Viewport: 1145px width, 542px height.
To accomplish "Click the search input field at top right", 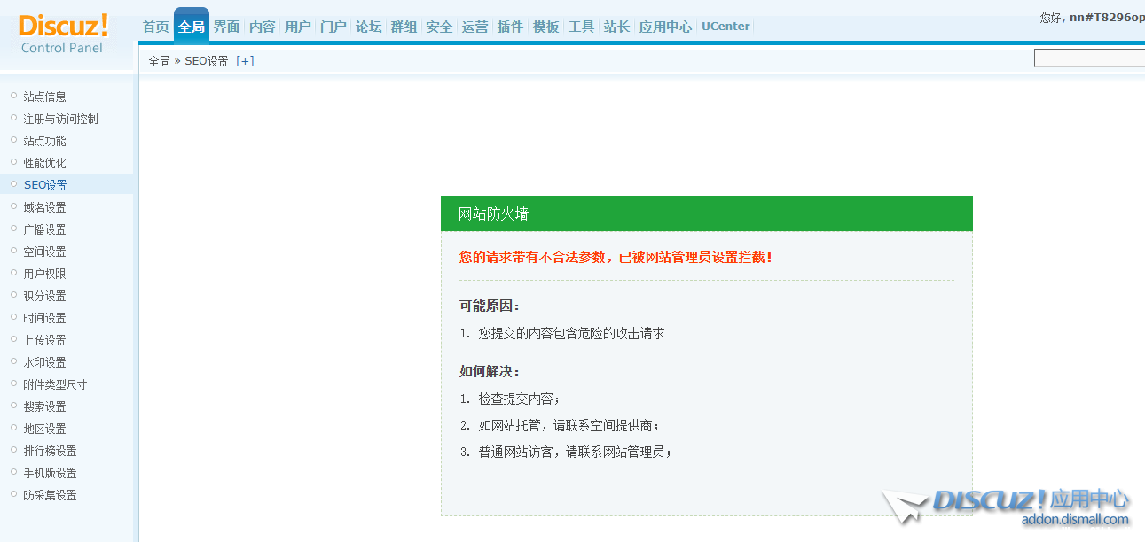I will pyautogui.click(x=1089, y=58).
